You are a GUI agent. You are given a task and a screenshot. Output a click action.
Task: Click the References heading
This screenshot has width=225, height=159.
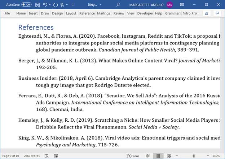(x=36, y=27)
